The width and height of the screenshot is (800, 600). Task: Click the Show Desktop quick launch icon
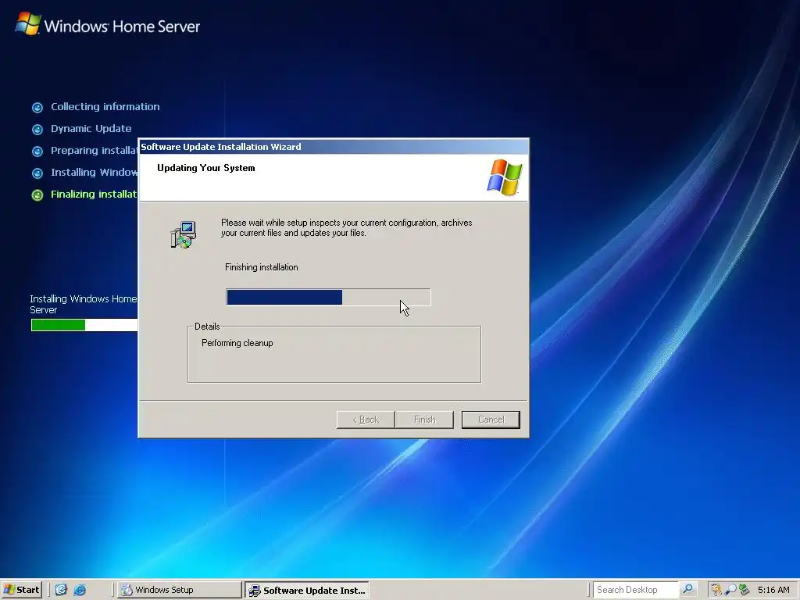point(61,590)
